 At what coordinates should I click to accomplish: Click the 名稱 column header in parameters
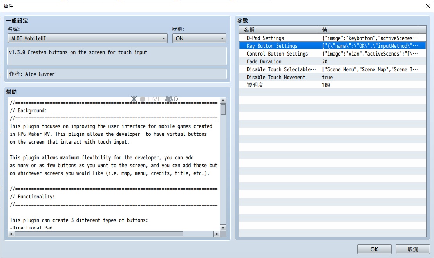coord(278,30)
